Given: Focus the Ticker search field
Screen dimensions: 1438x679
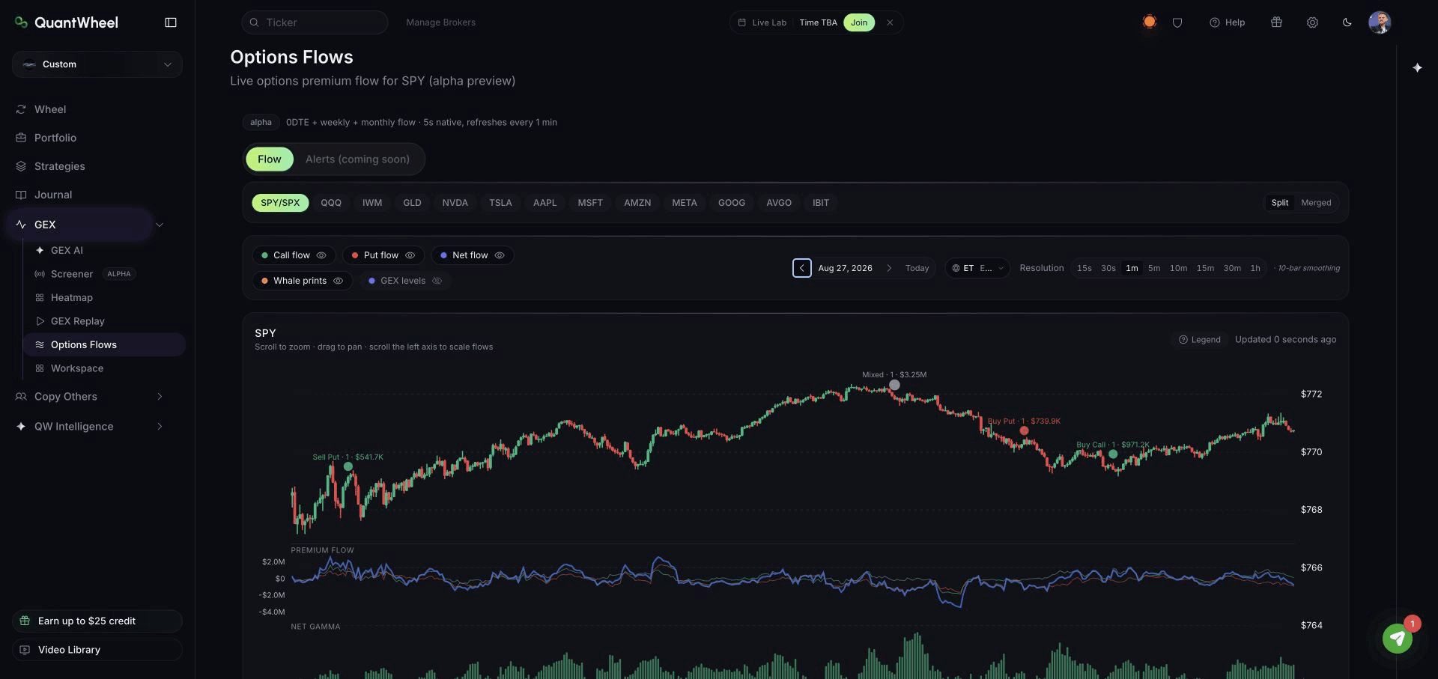Looking at the screenshot, I should [x=315, y=22].
